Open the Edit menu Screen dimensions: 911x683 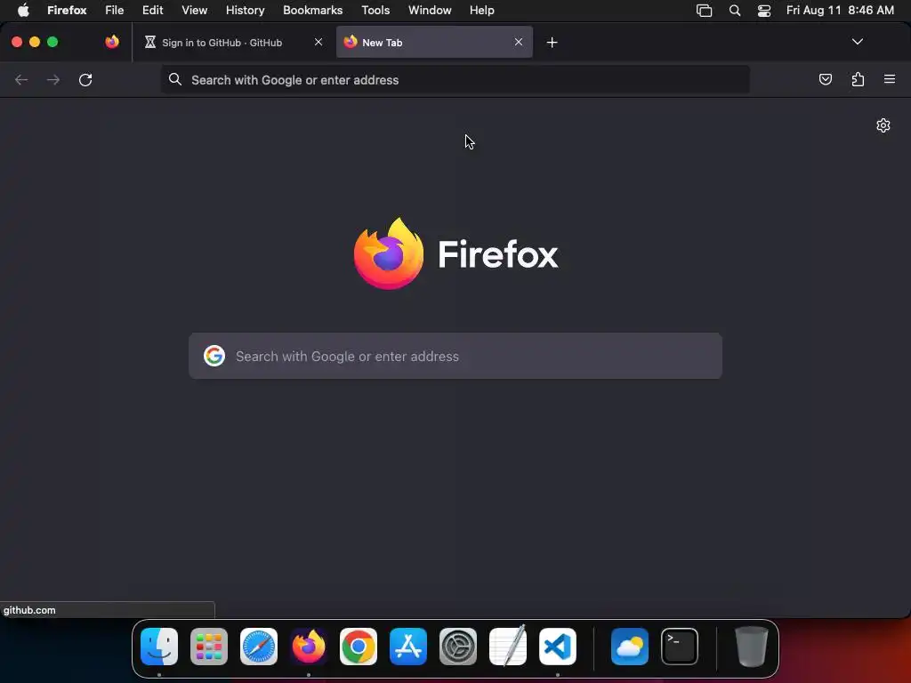(152, 10)
